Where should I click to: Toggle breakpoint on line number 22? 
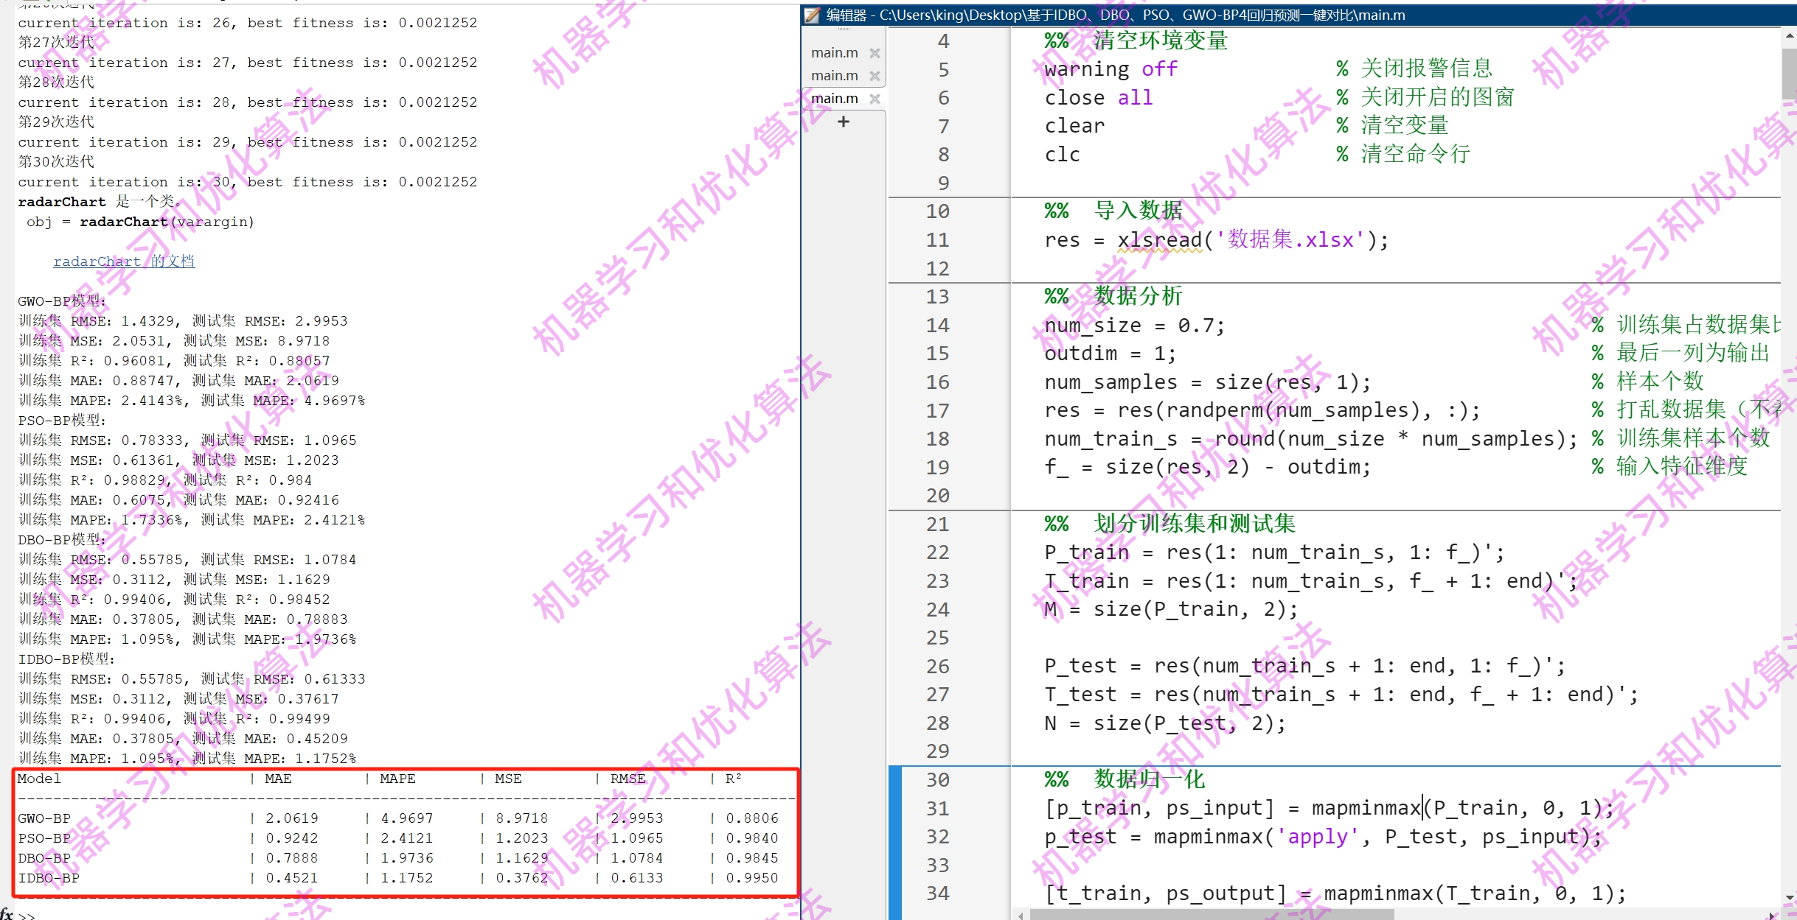click(x=937, y=552)
